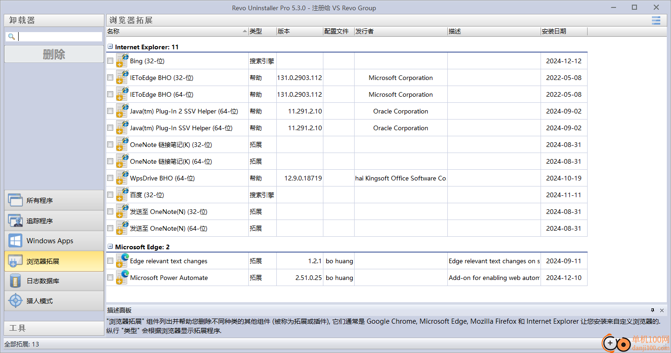Click the 百度 (32-位) icon
This screenshot has width=671, height=353.
point(122,194)
